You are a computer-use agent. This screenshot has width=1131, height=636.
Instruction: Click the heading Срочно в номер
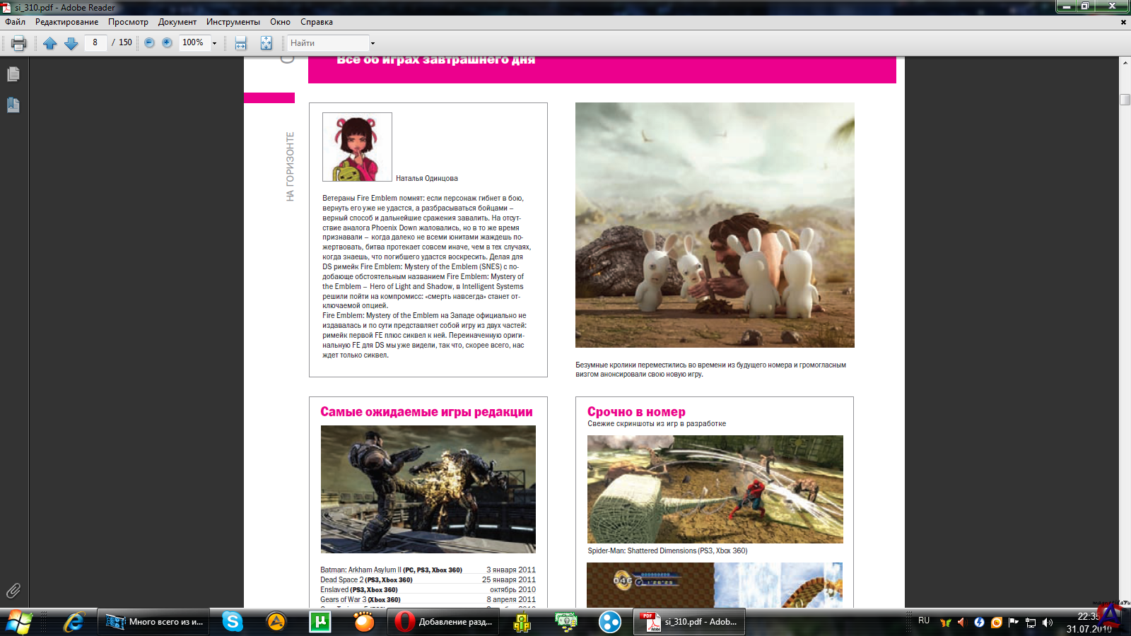point(636,412)
